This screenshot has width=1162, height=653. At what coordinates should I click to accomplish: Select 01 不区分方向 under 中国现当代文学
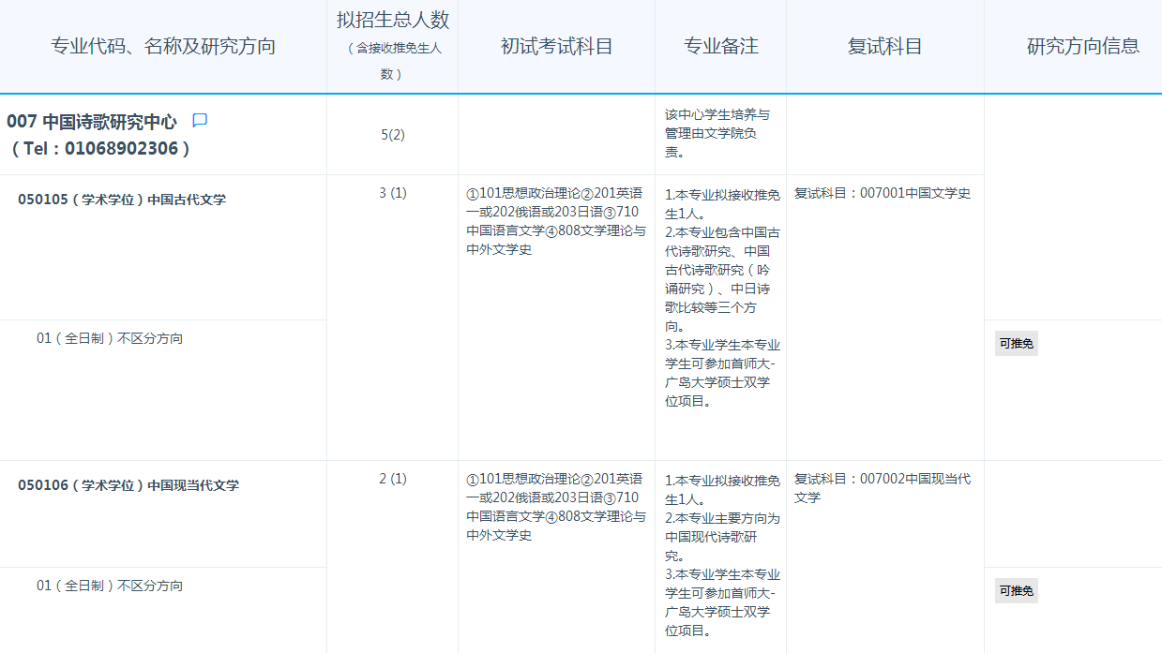(110, 586)
